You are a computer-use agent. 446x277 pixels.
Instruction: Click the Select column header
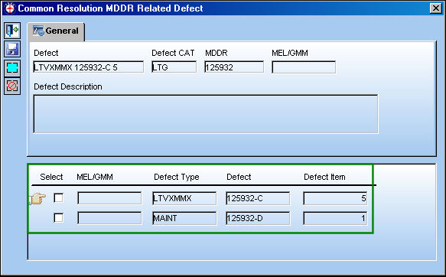(51, 177)
